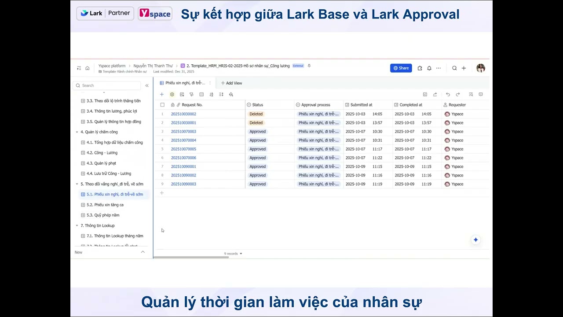Open request 202510030002 link

coord(183,114)
